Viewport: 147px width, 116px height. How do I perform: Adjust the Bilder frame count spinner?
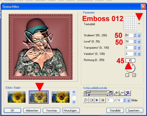[x=125, y=100]
